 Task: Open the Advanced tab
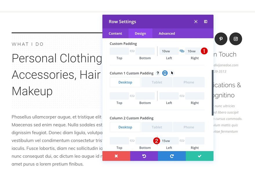[167, 33]
